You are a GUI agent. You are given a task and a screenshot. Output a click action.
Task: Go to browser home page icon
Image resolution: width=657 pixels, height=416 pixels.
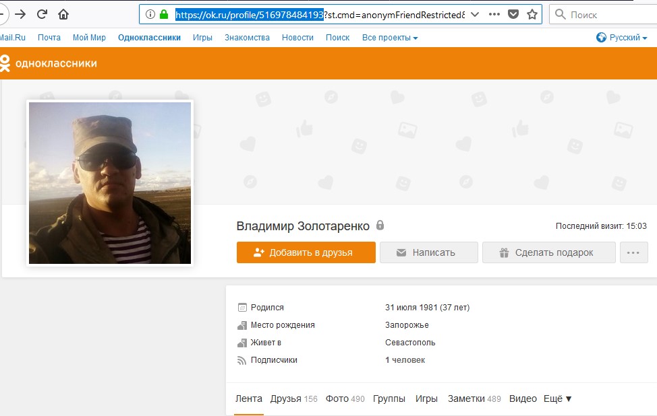(63, 14)
